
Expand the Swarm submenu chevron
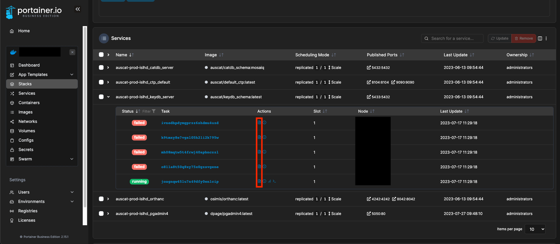pyautogui.click(x=72, y=159)
